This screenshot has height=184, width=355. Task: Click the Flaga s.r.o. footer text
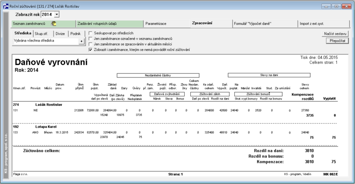(20, 174)
